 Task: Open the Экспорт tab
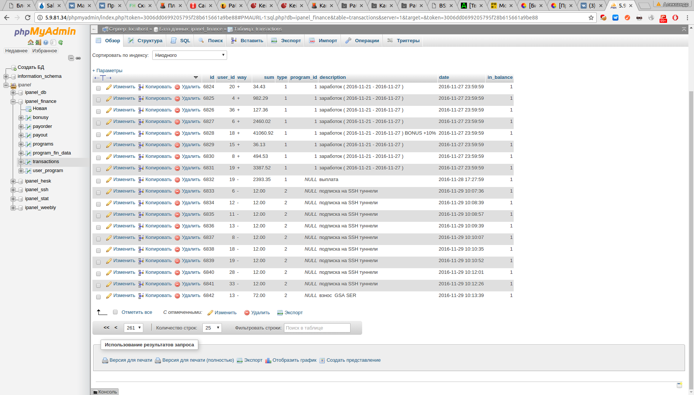pos(286,41)
